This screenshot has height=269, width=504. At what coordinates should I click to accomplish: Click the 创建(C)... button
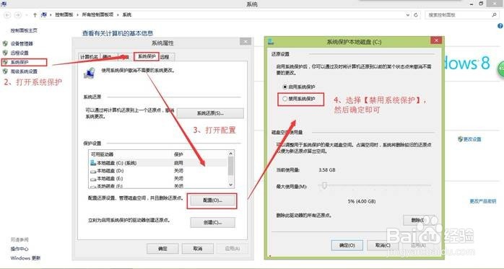click(x=213, y=222)
